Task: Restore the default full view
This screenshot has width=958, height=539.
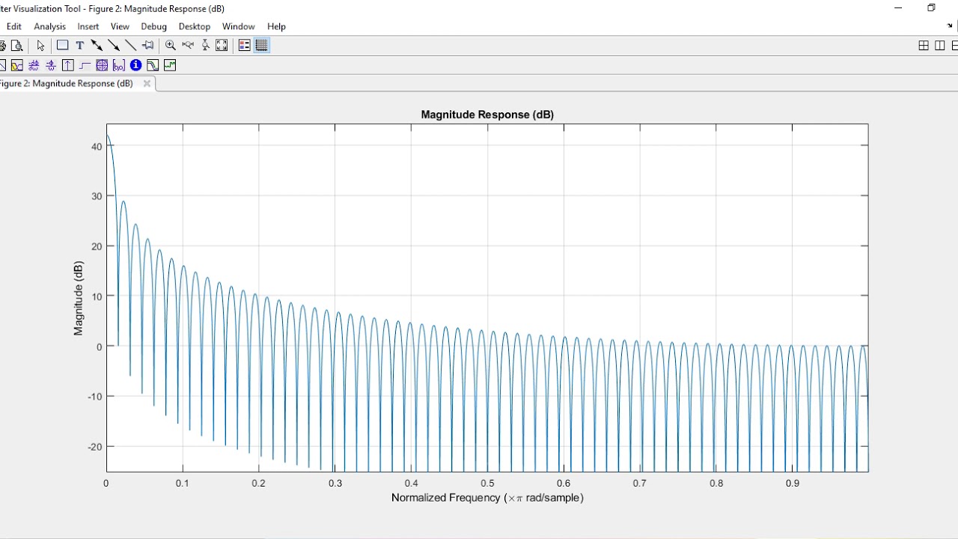Action: 222,45
